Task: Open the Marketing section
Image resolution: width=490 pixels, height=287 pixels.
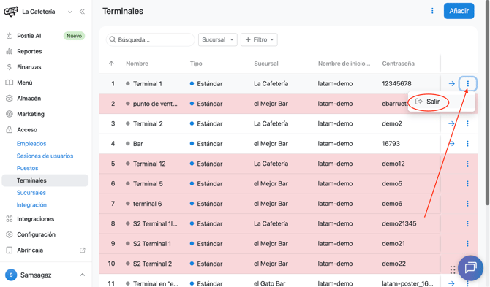Action: (31, 114)
